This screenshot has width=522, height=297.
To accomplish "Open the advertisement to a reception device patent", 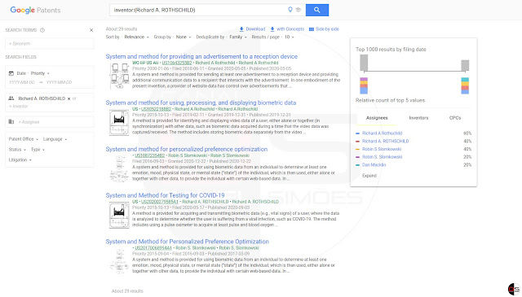I will tap(201, 56).
